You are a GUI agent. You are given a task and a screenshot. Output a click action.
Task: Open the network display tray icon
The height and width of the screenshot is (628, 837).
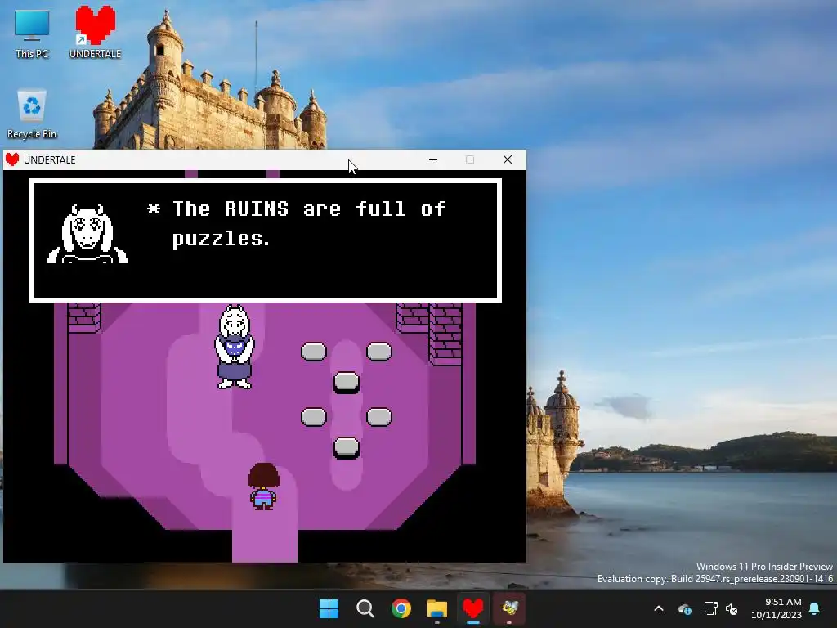click(710, 608)
